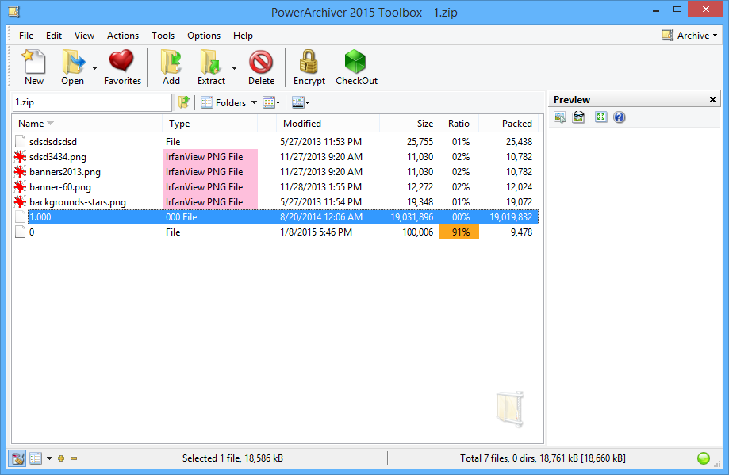Image resolution: width=729 pixels, height=475 pixels.
Task: Select the 1.000 file row
Action: tap(276, 217)
